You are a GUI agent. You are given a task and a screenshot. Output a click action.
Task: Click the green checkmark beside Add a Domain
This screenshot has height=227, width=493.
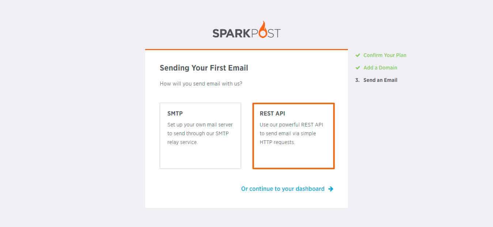pyautogui.click(x=358, y=68)
